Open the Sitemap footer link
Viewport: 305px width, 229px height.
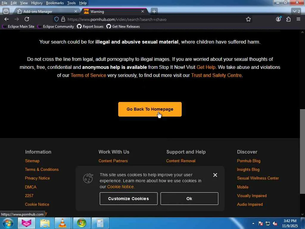coord(32,161)
